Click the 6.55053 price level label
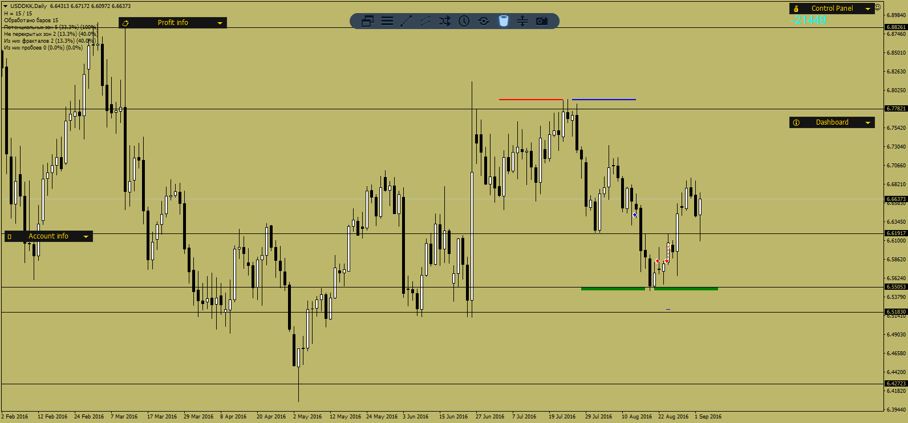The image size is (908, 423). coord(895,287)
